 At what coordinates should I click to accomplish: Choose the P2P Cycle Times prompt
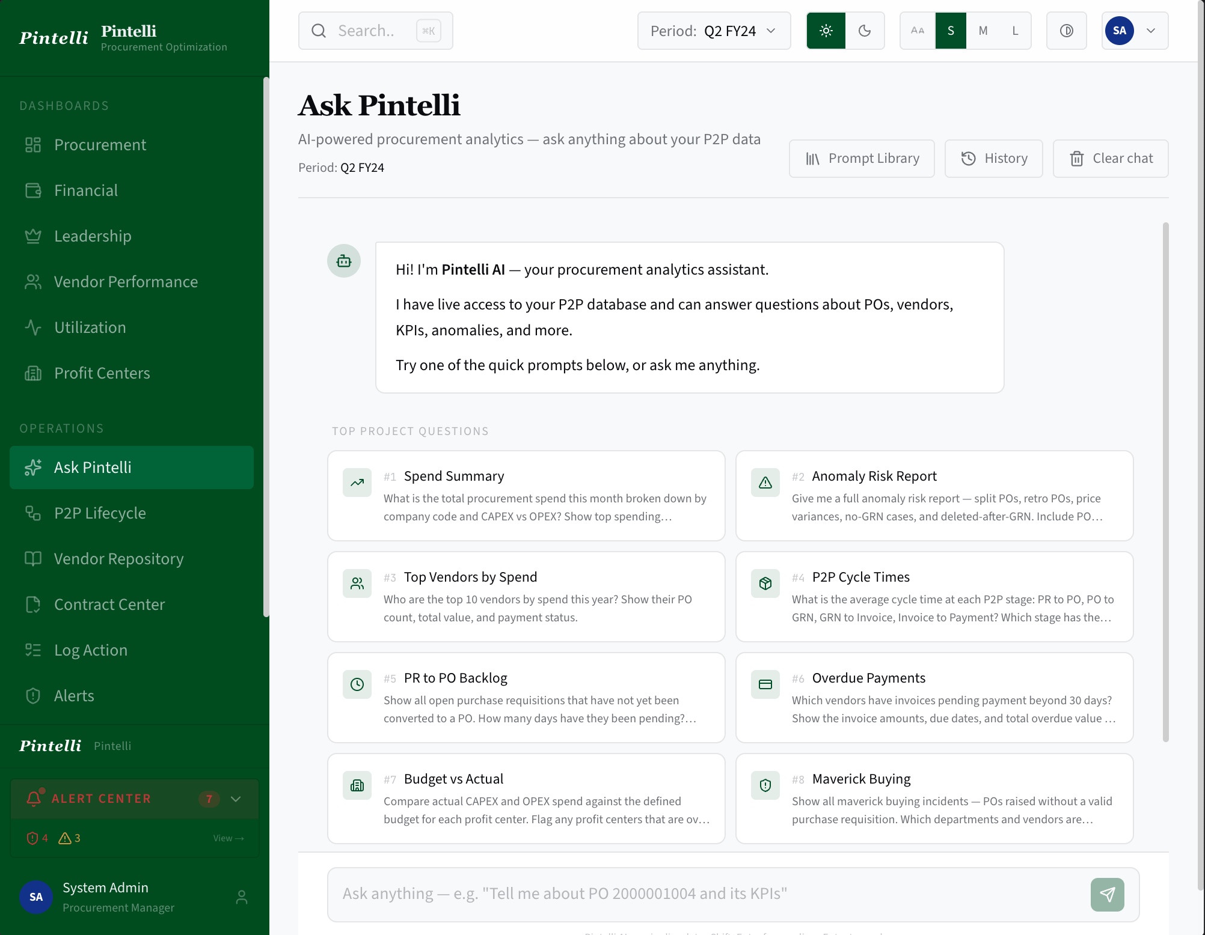coord(934,597)
